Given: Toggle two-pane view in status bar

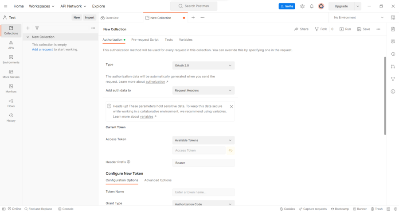Looking at the screenshot, I should pyautogui.click(x=388, y=209).
